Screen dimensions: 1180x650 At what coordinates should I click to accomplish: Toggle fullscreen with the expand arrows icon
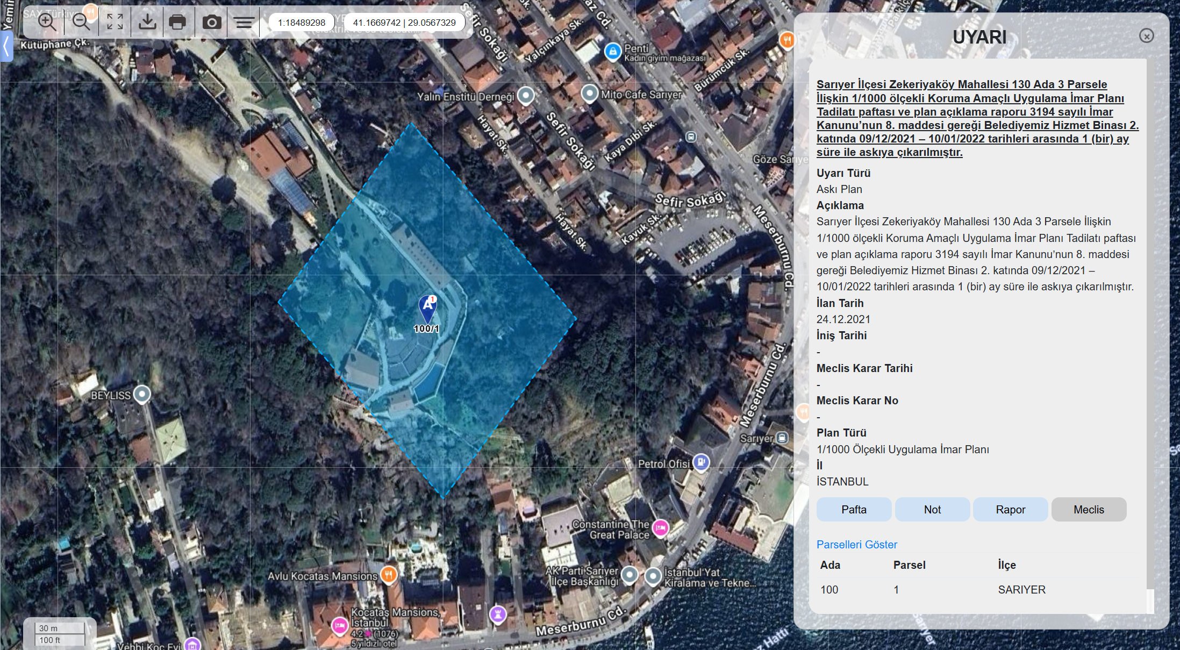[115, 22]
